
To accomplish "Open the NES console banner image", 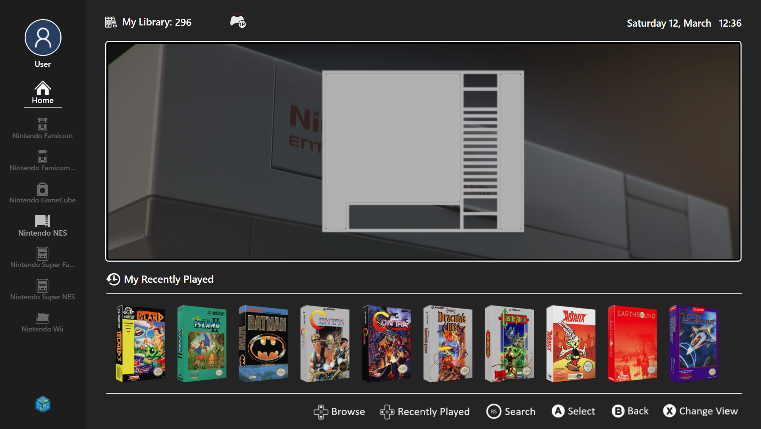I will click(423, 151).
